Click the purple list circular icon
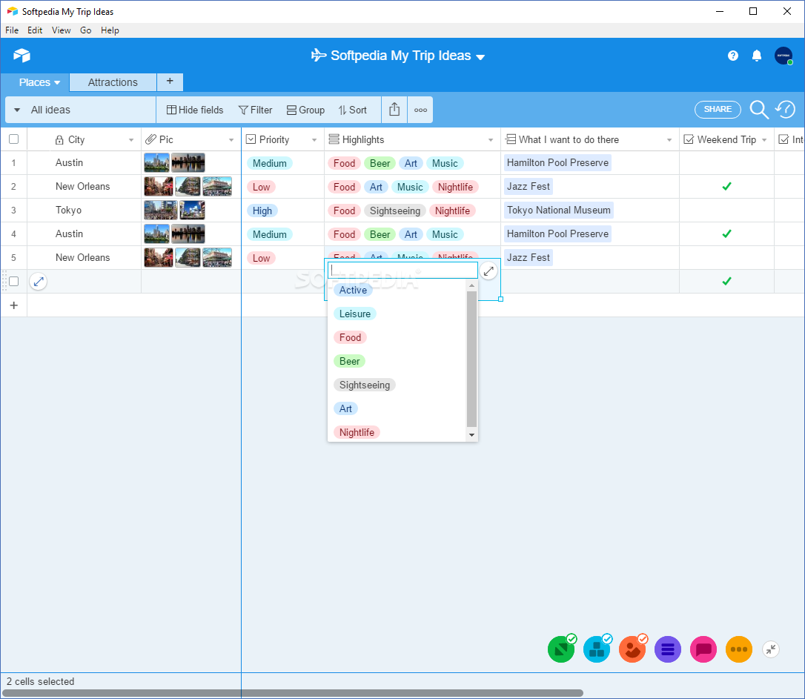The width and height of the screenshot is (805, 699). coord(667,649)
